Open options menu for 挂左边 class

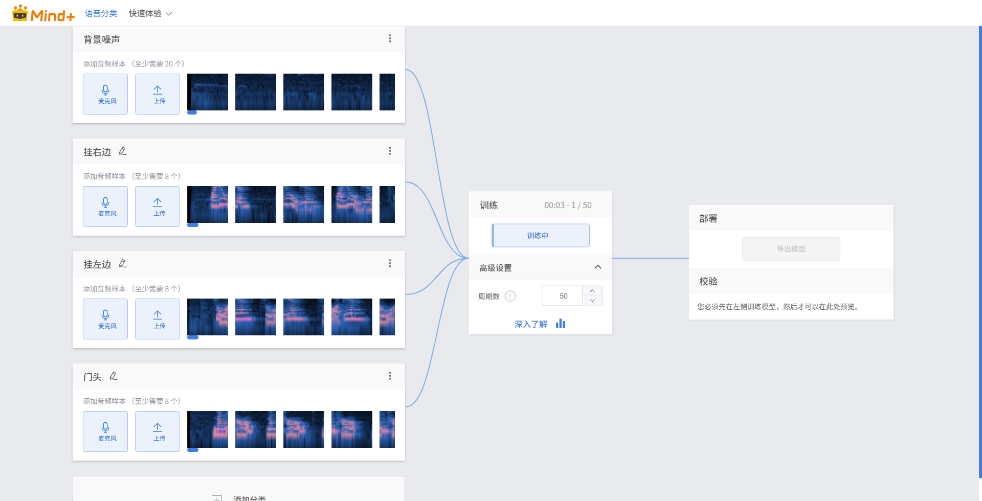click(x=390, y=263)
